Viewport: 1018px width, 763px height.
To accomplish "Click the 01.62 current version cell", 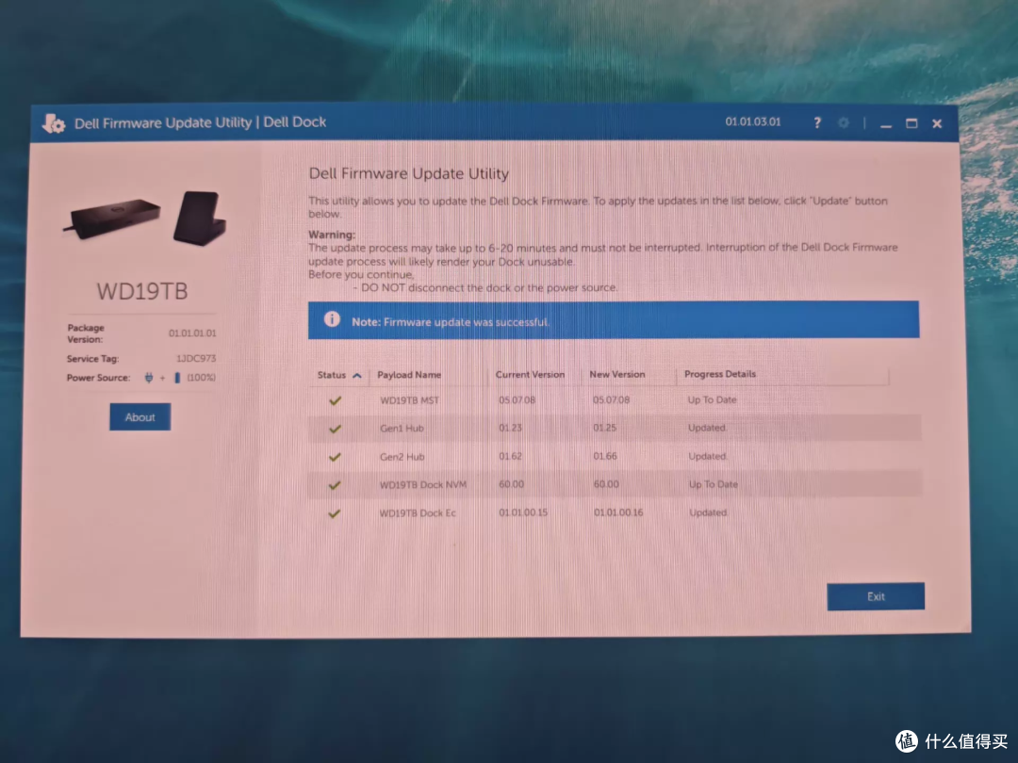I will pos(510,456).
